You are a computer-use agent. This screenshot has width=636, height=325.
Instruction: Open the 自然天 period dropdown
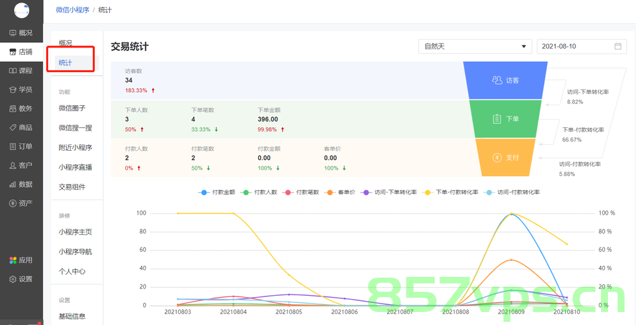(x=475, y=46)
